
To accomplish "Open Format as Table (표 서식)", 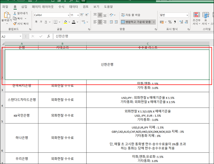I will (x=206, y=18).
